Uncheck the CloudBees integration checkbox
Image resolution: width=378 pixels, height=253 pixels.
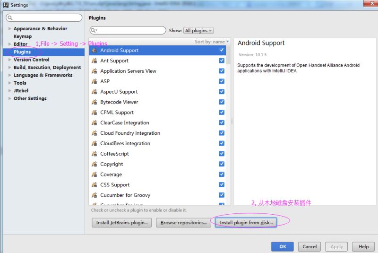222,143
